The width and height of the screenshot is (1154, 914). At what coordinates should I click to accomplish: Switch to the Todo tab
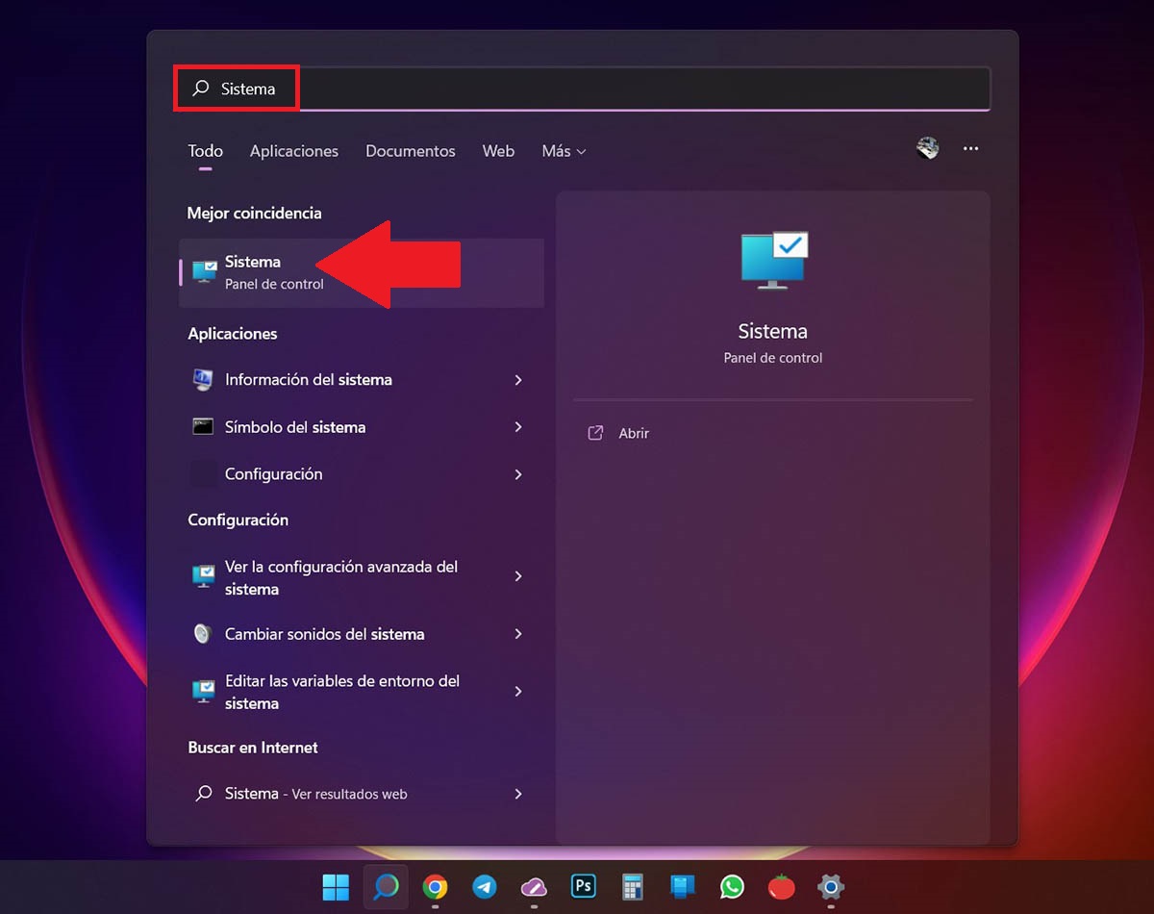[x=205, y=151]
